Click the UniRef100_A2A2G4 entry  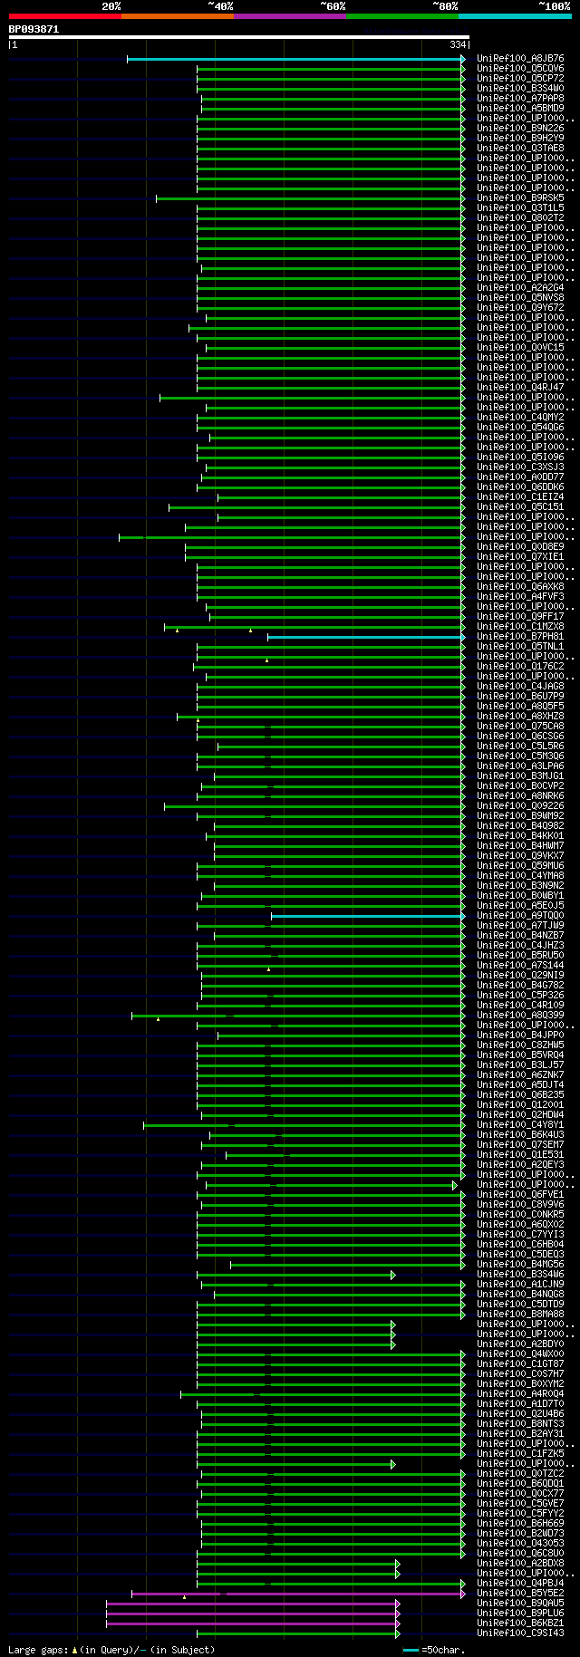pos(520,288)
